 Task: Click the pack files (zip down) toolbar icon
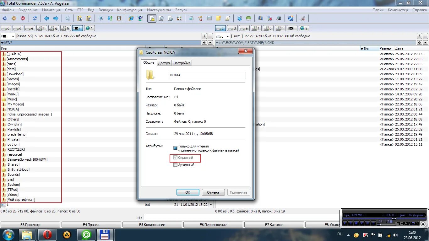click(80, 19)
